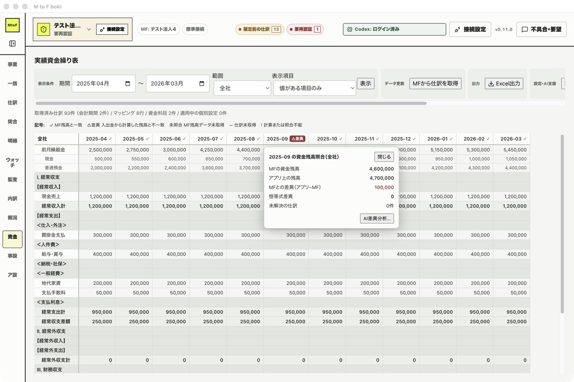The image size is (574, 382).
Task: Open 監査 in the left sidebar
Action: (12, 179)
